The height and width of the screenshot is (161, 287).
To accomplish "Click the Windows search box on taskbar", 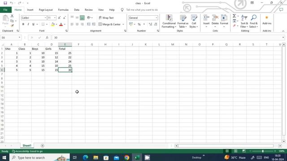I will [39, 157].
